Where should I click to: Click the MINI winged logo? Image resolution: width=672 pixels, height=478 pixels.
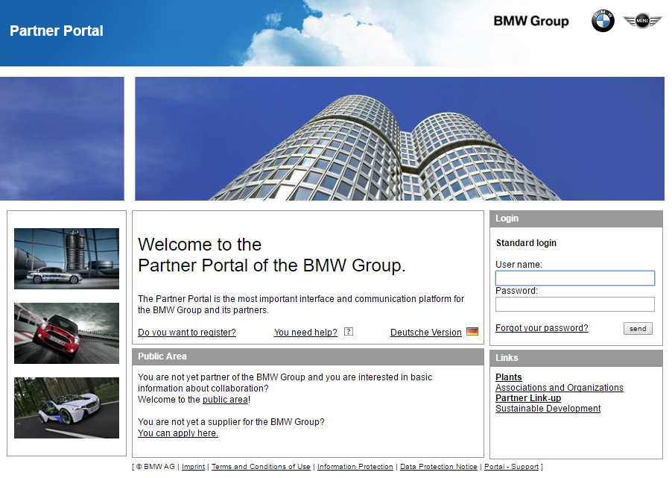(642, 21)
